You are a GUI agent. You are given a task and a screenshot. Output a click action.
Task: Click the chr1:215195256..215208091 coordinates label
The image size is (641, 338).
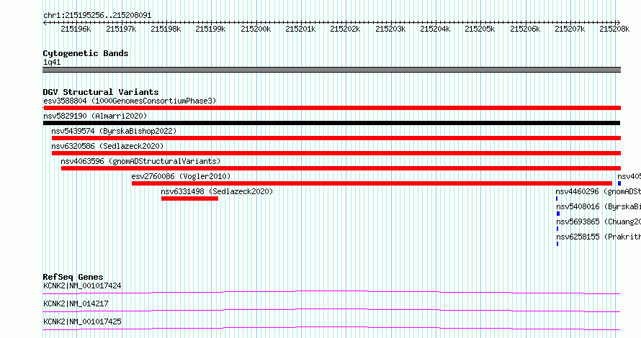point(97,16)
